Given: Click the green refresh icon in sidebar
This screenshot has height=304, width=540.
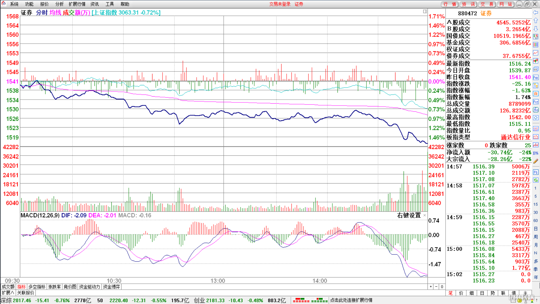Looking at the screenshot, I should [535, 180].
